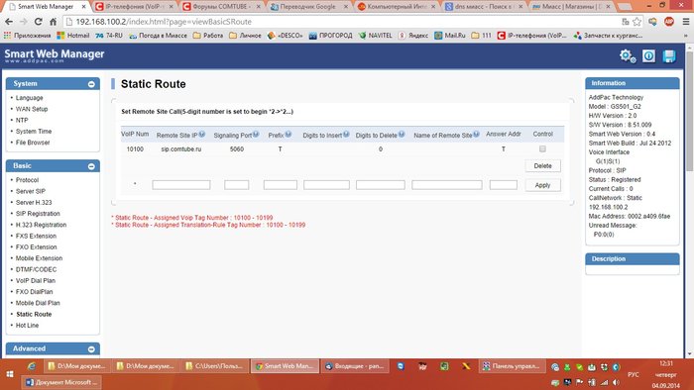
Task: Click Chrome home icon in toolbar
Action: pos(53,22)
